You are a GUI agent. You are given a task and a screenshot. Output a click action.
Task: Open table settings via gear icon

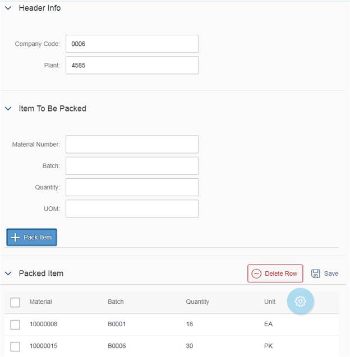point(300,302)
